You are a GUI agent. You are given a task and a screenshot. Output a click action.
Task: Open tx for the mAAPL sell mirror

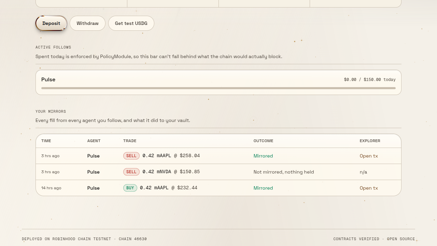[369, 156]
